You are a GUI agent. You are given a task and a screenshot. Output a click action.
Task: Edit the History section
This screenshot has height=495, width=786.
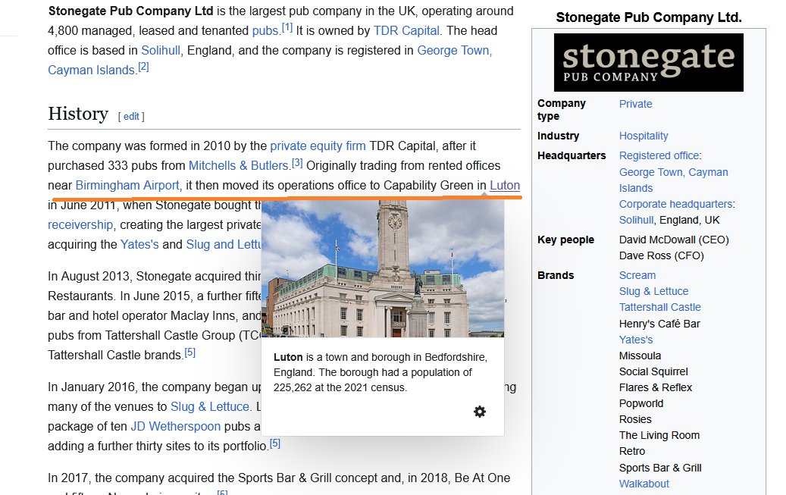(131, 116)
